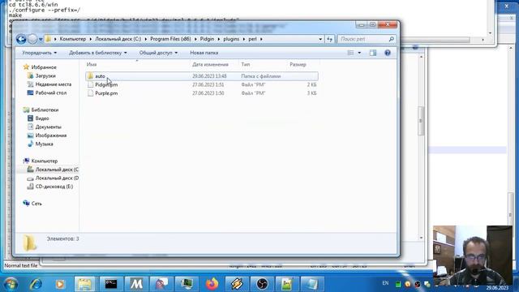Open Рабочий стол in navigation pane

click(x=47, y=93)
